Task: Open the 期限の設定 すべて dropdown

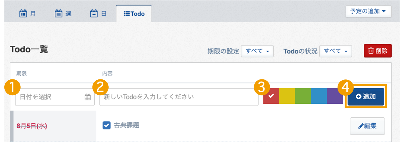Action: click(x=257, y=51)
